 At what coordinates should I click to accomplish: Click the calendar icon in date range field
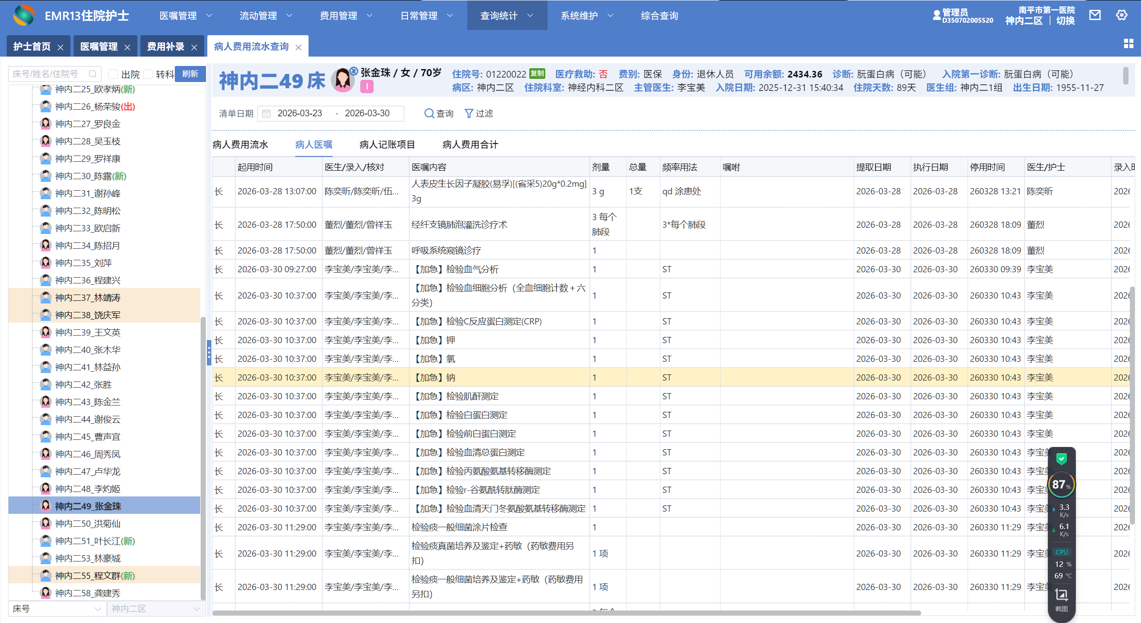(x=266, y=113)
